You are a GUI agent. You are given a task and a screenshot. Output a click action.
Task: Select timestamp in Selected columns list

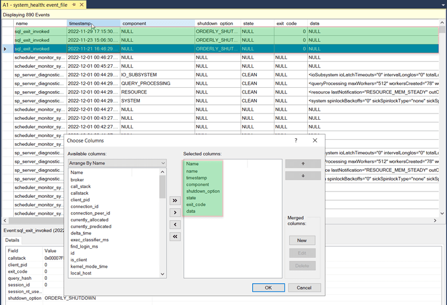tap(197, 178)
